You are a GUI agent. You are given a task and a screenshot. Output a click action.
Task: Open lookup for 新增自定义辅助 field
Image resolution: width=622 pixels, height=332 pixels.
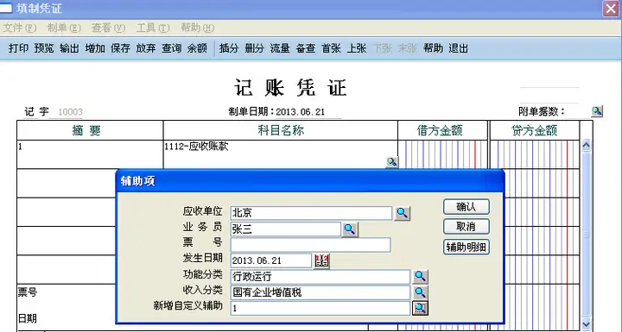tap(420, 308)
